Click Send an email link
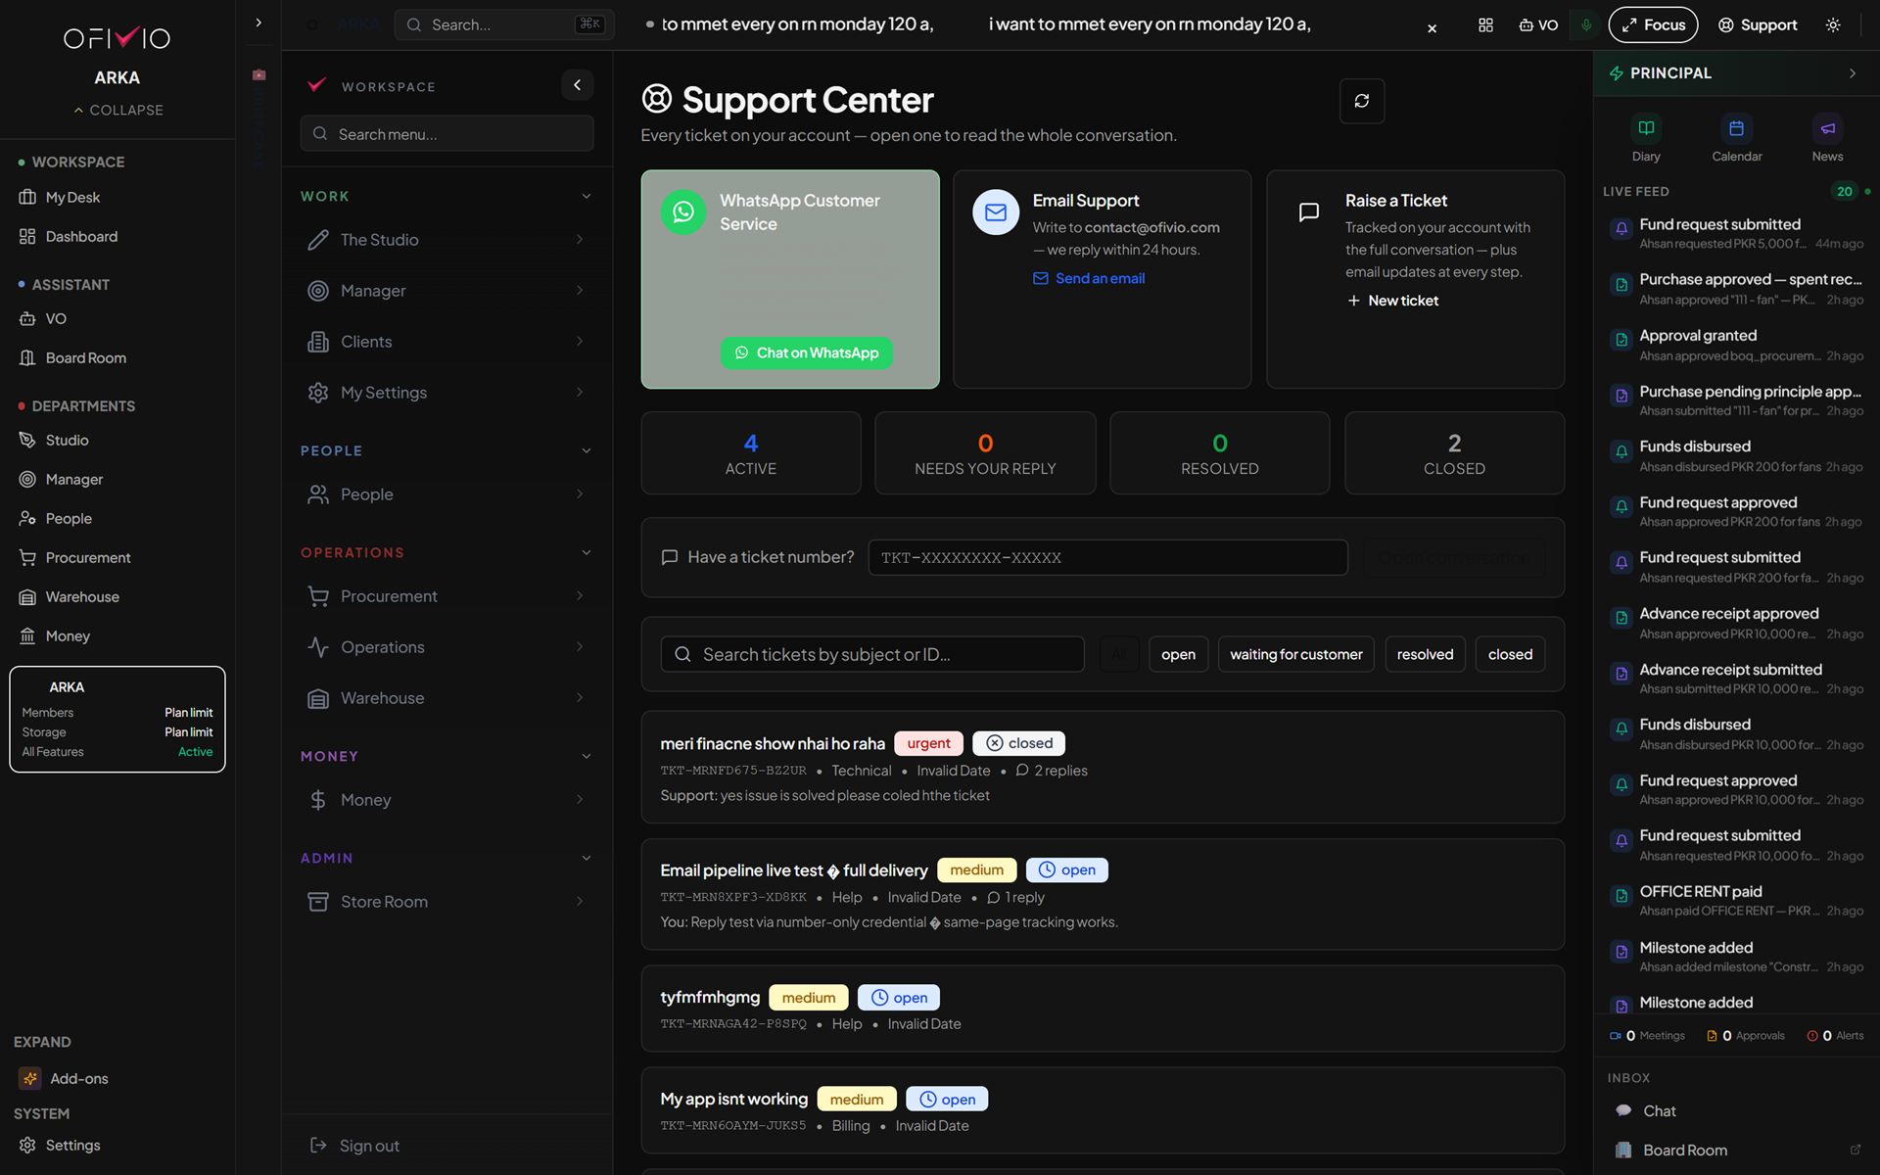The image size is (1880, 1175). [x=1089, y=278]
